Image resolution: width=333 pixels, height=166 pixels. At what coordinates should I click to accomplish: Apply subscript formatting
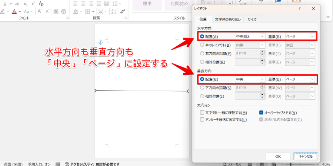[26, 3]
